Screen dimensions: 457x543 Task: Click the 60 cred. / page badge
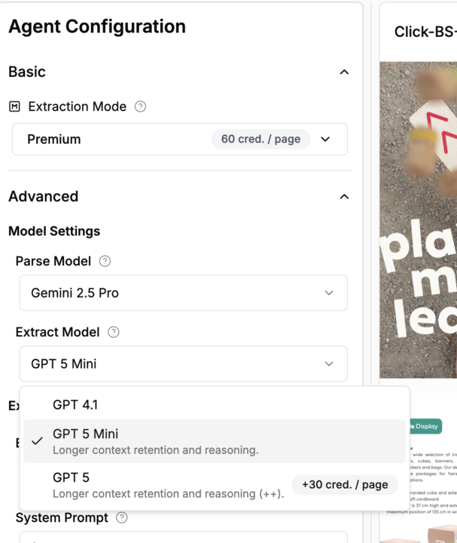click(260, 140)
